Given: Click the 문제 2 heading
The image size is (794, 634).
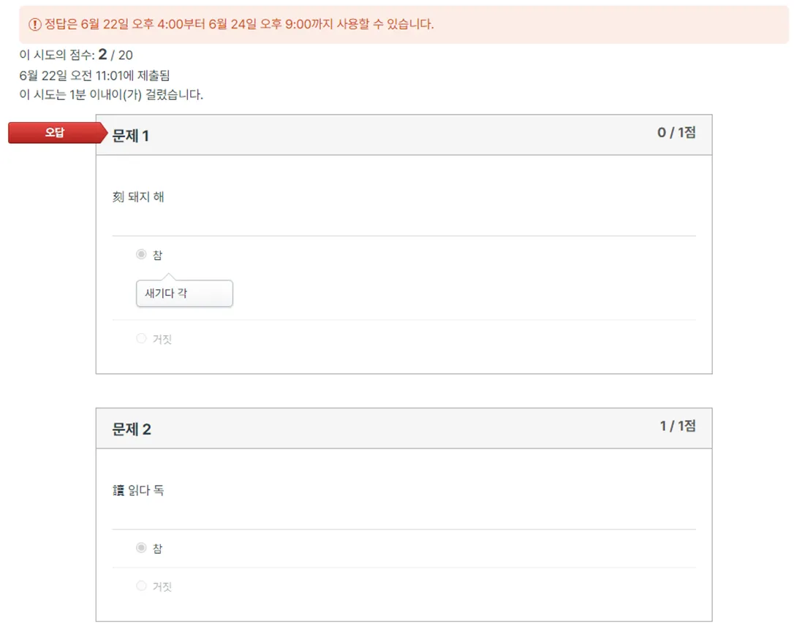Looking at the screenshot, I should click(x=132, y=429).
